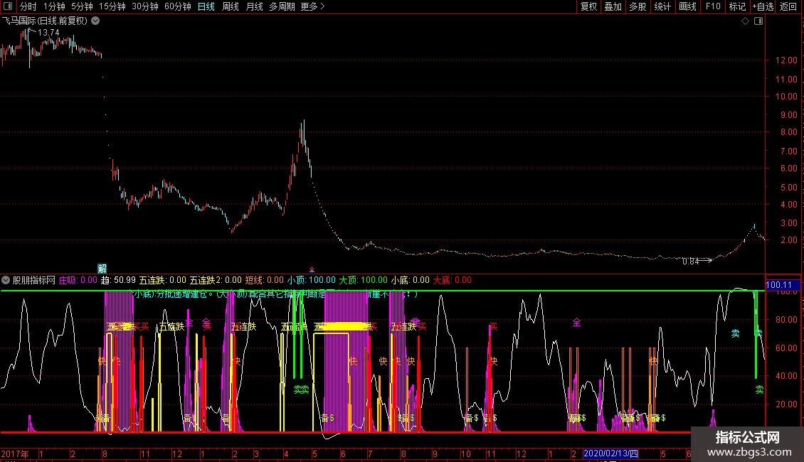
Task: Add stock with +自选 button
Action: [762, 7]
